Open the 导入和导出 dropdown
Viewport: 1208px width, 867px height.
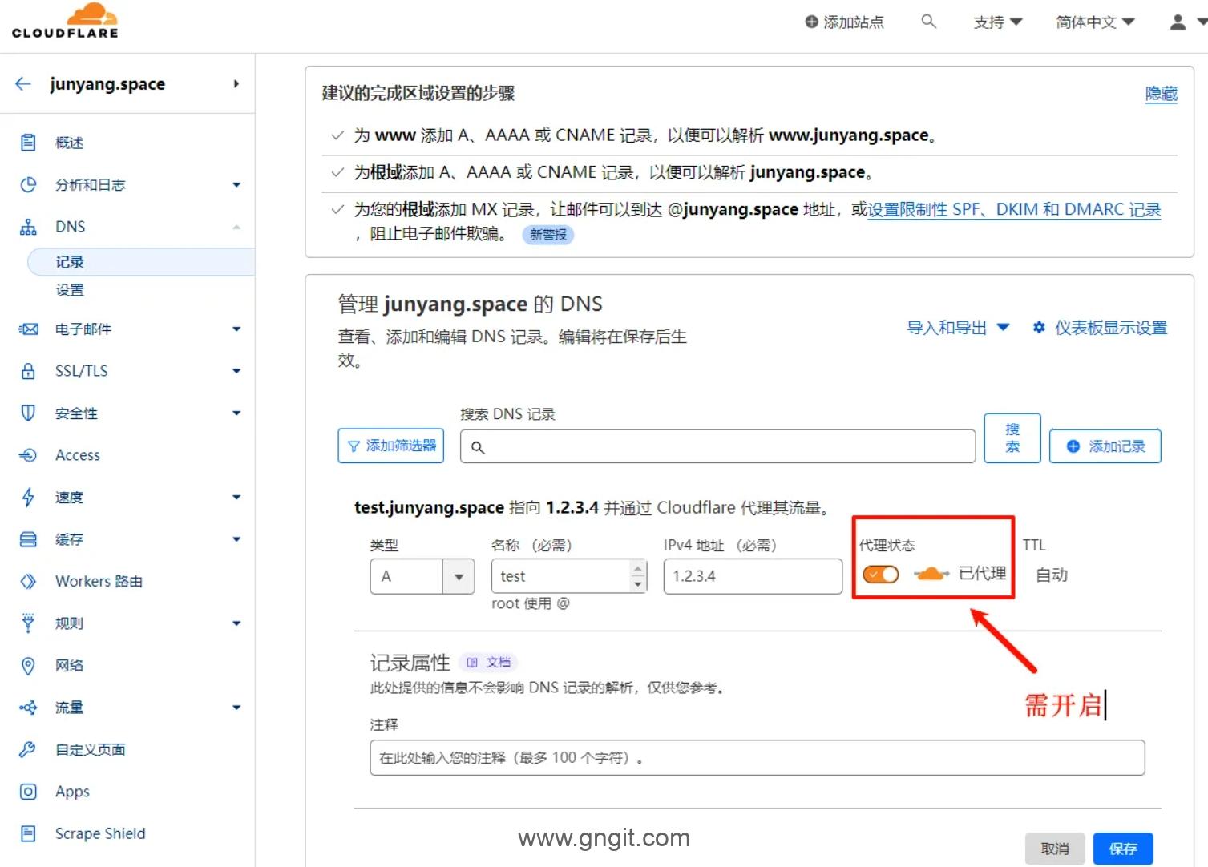(x=958, y=327)
